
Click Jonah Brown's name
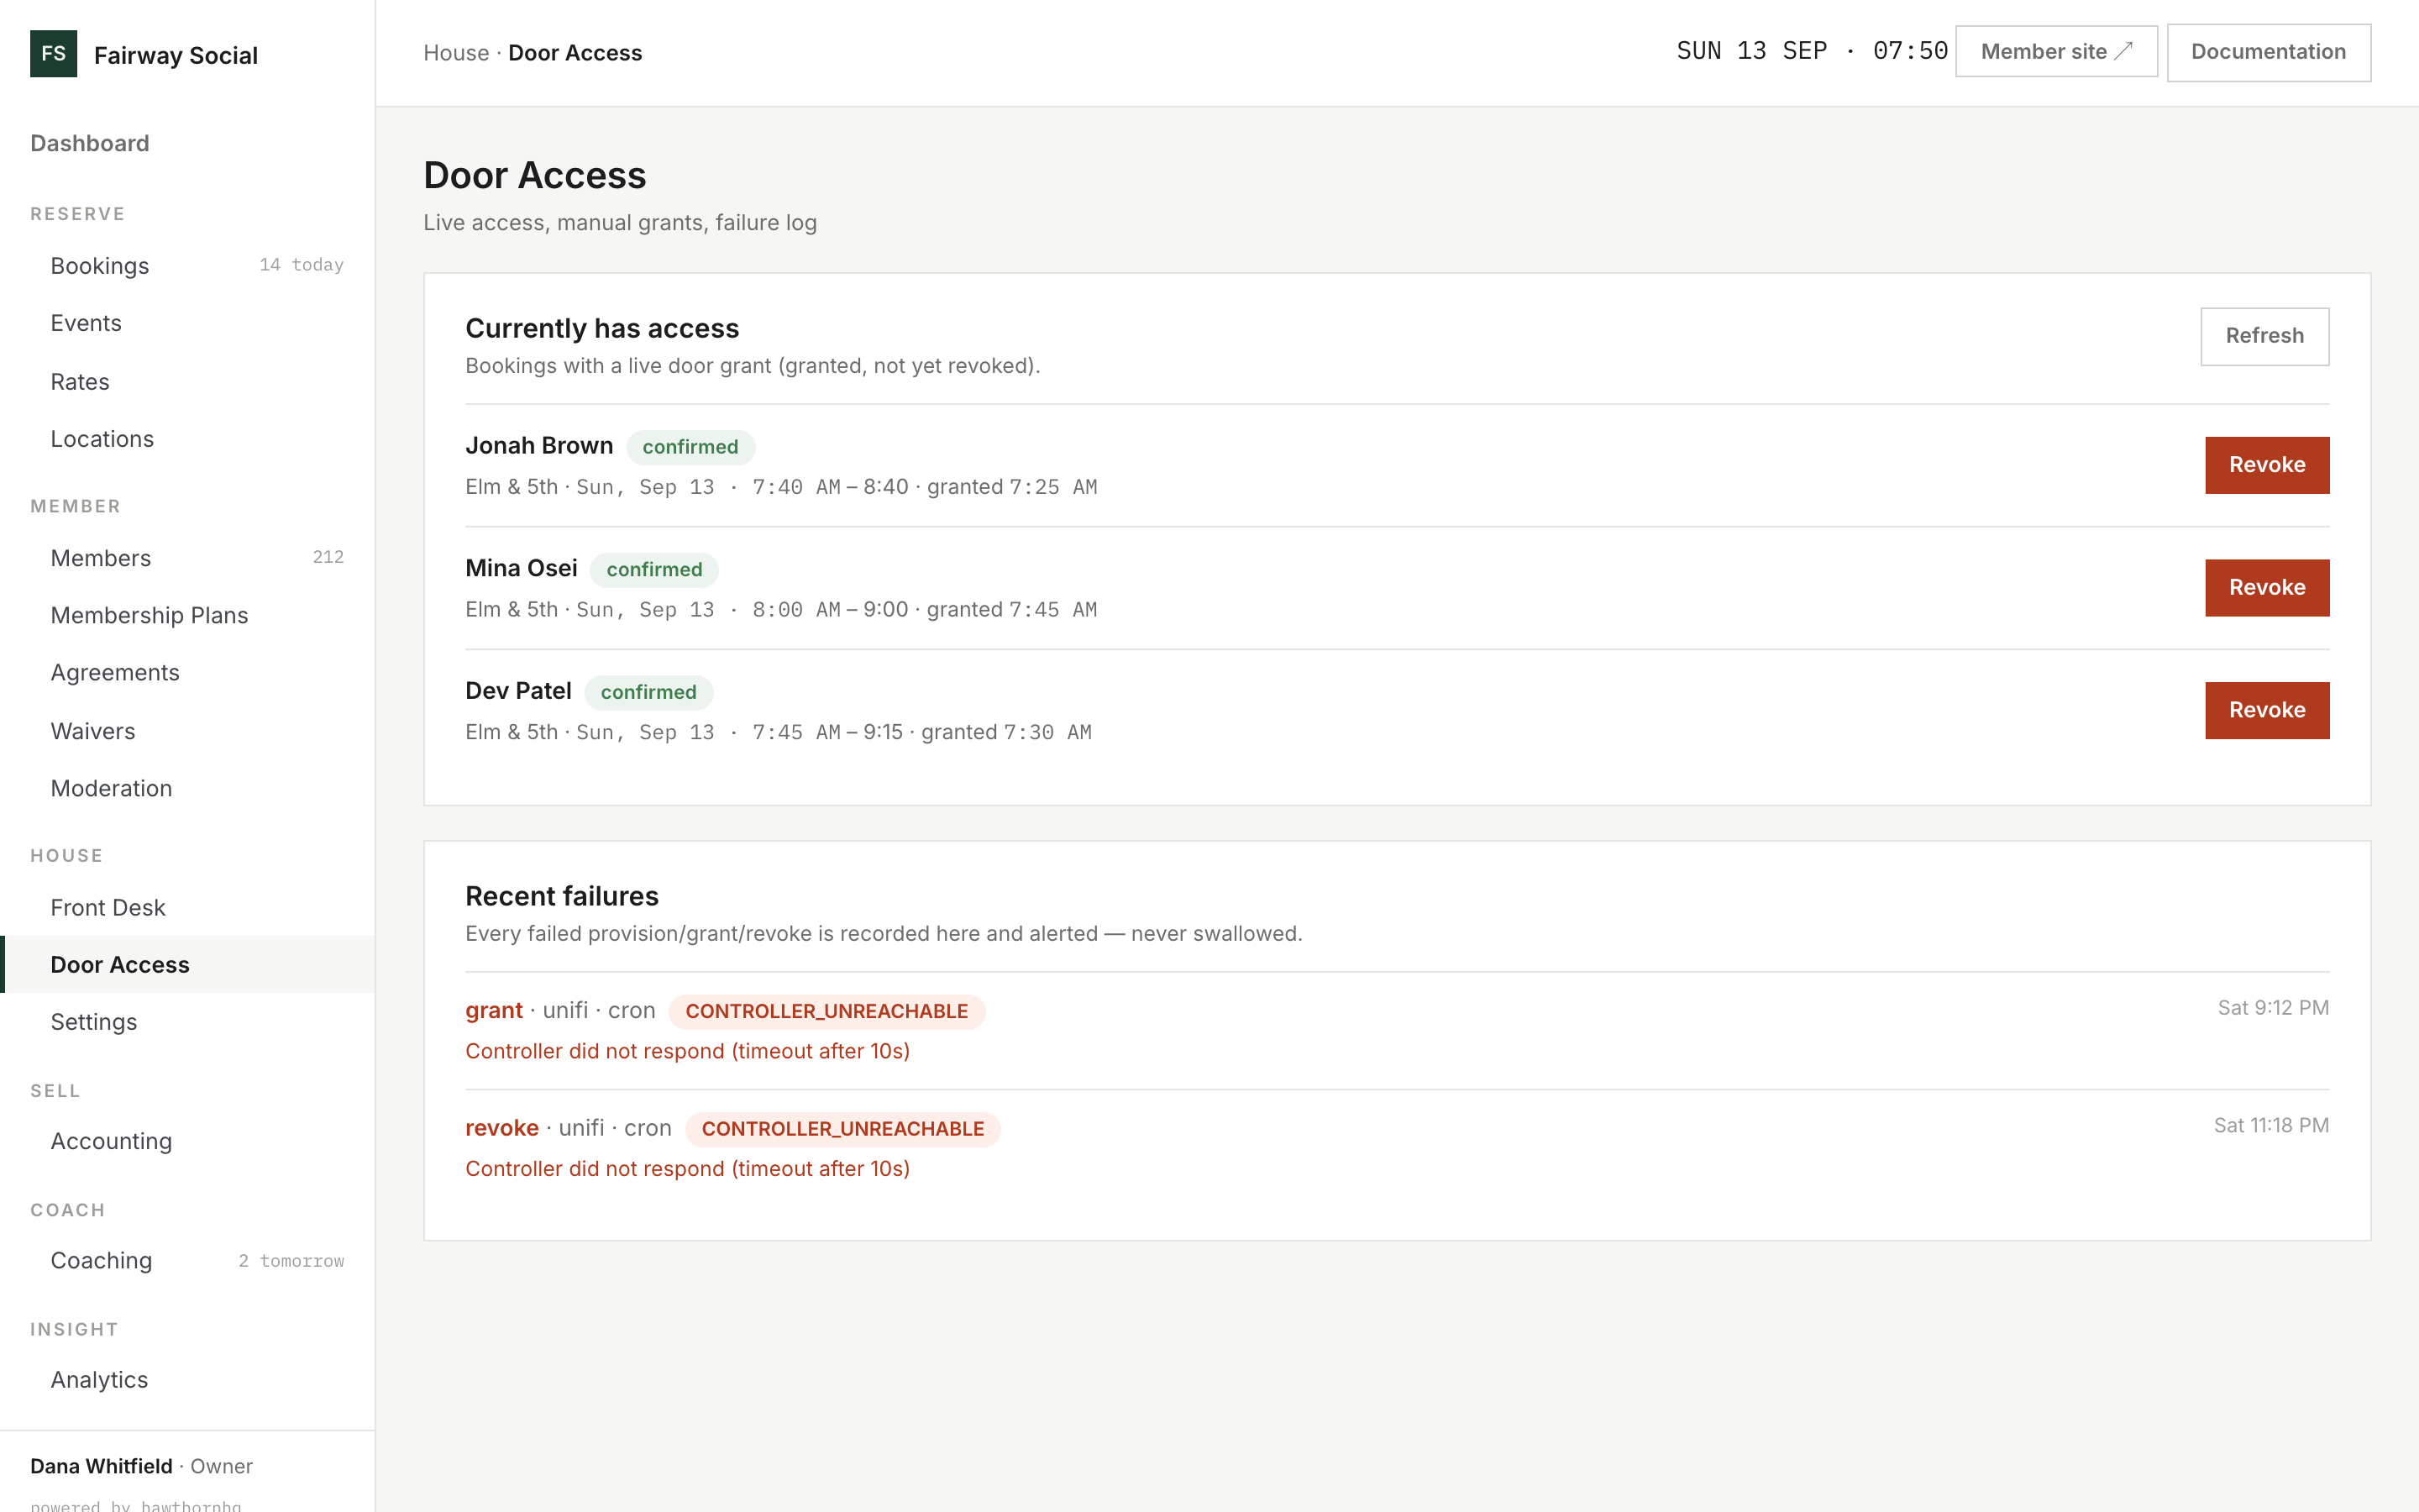click(x=538, y=446)
